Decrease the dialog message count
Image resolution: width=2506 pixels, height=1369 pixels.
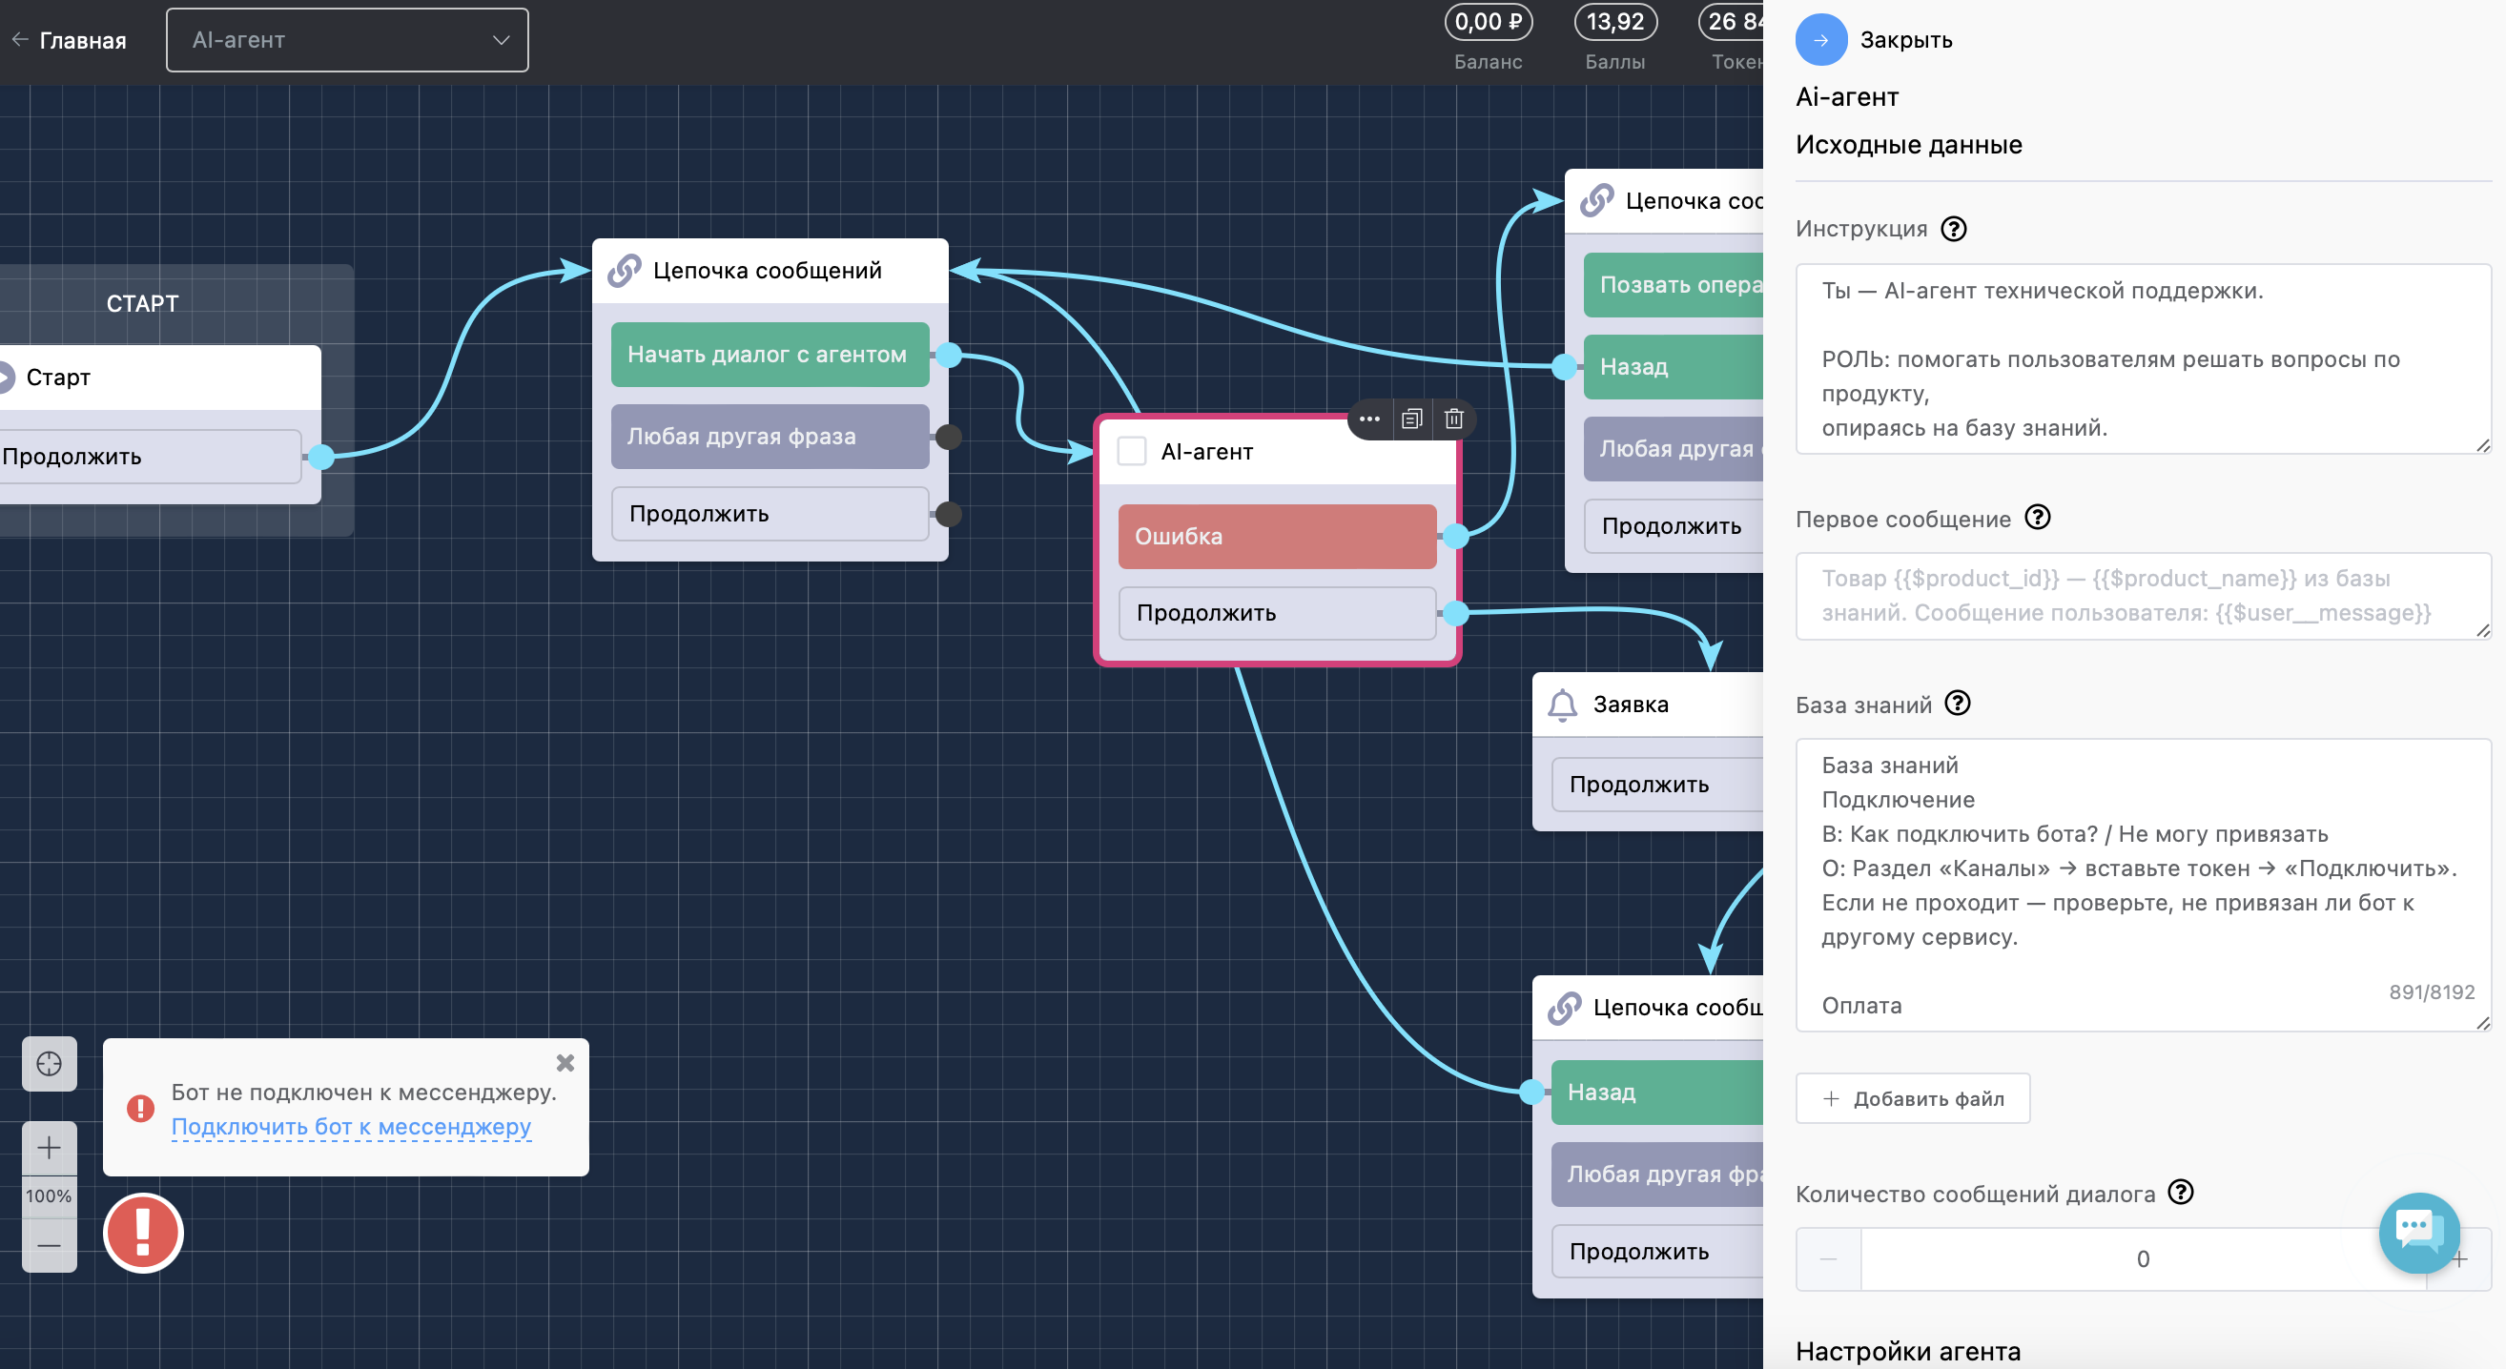tap(1828, 1259)
